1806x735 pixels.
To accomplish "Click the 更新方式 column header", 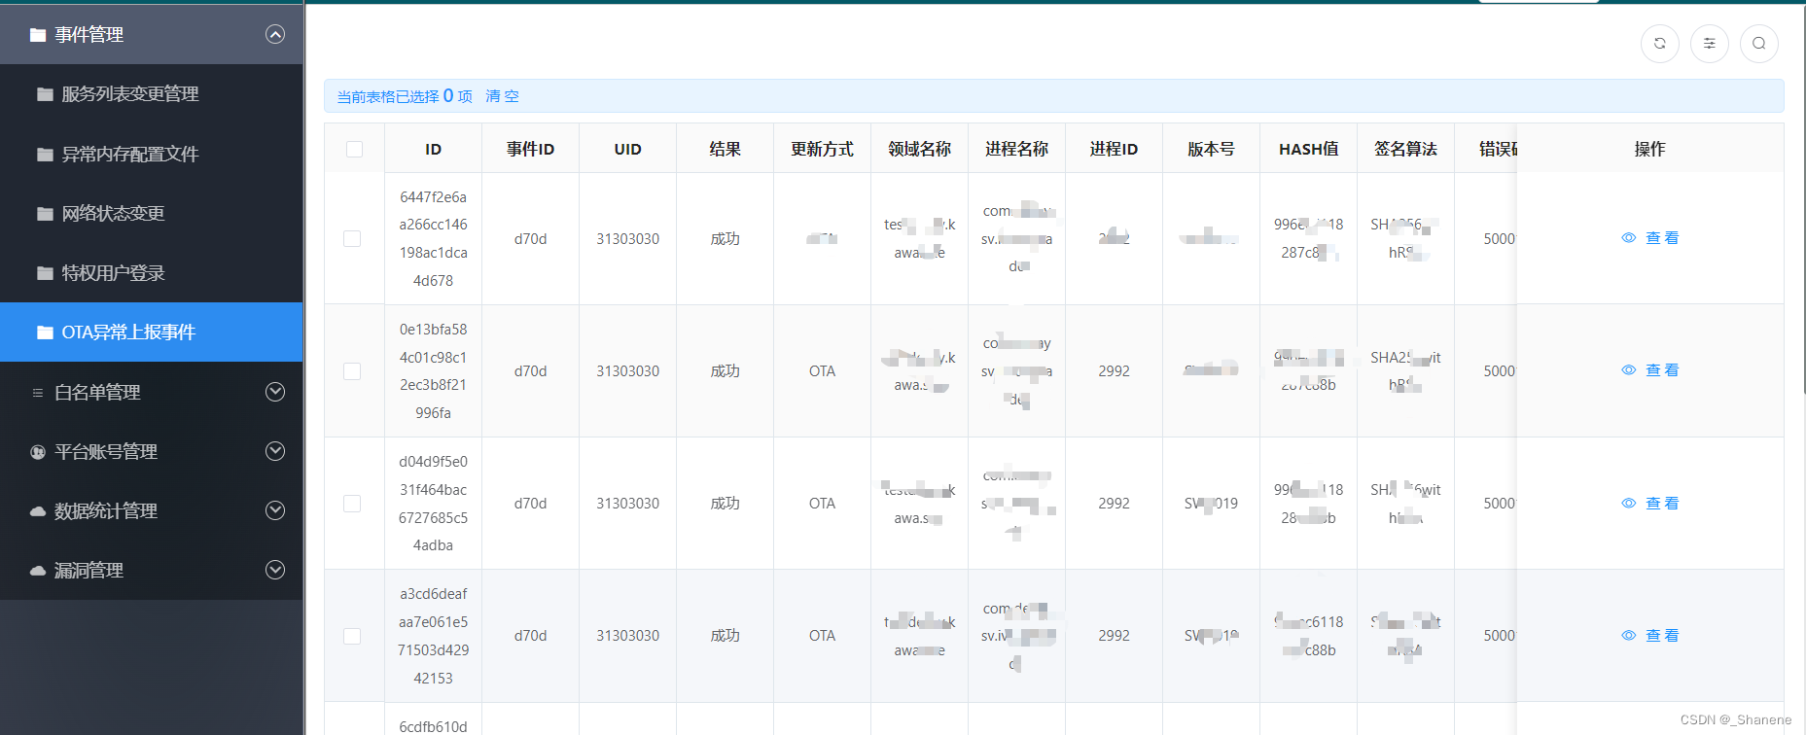I will (x=823, y=149).
